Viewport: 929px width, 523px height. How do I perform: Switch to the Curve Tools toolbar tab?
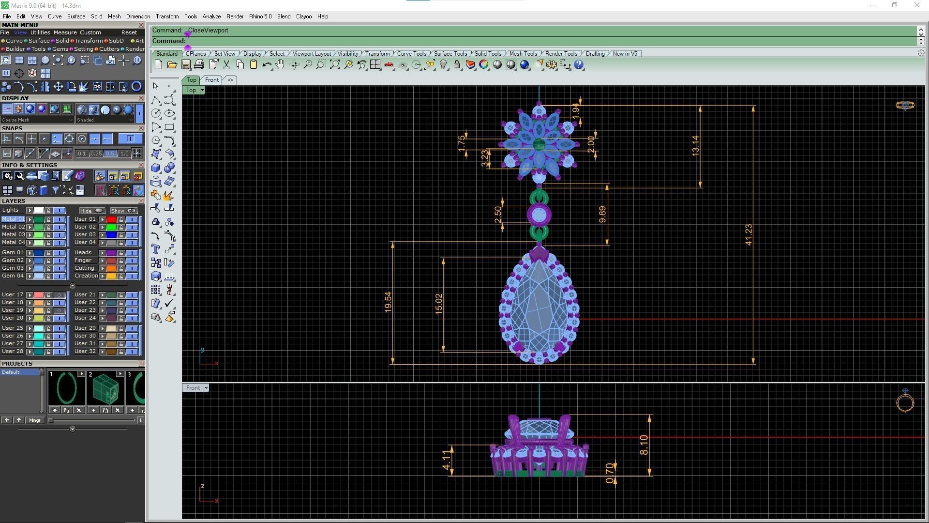[x=411, y=54]
